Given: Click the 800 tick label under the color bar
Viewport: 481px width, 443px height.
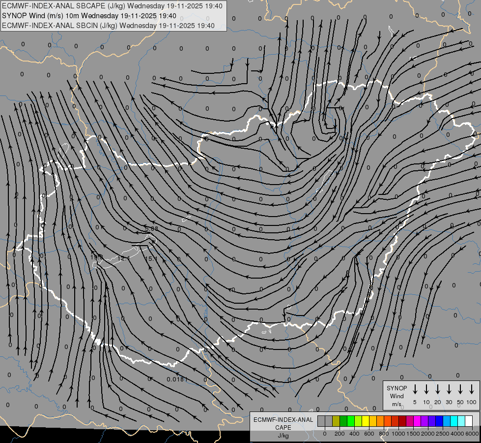Looking at the screenshot, I should 384,434.
